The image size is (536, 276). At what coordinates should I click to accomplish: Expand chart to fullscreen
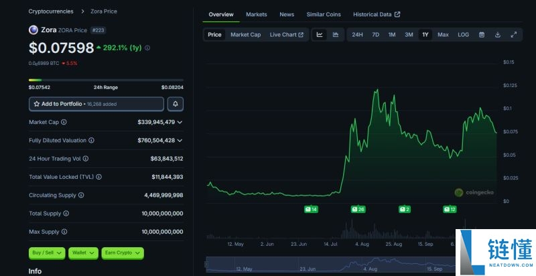coord(513,35)
